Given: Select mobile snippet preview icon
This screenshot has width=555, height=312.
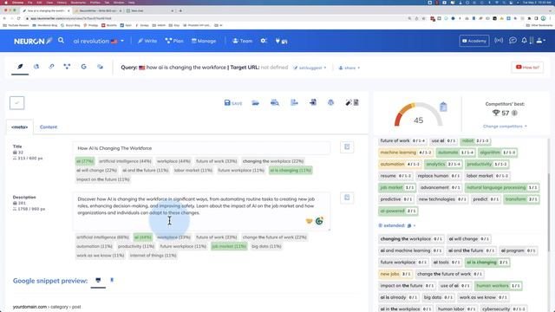Looking at the screenshot, I should 112,280.
